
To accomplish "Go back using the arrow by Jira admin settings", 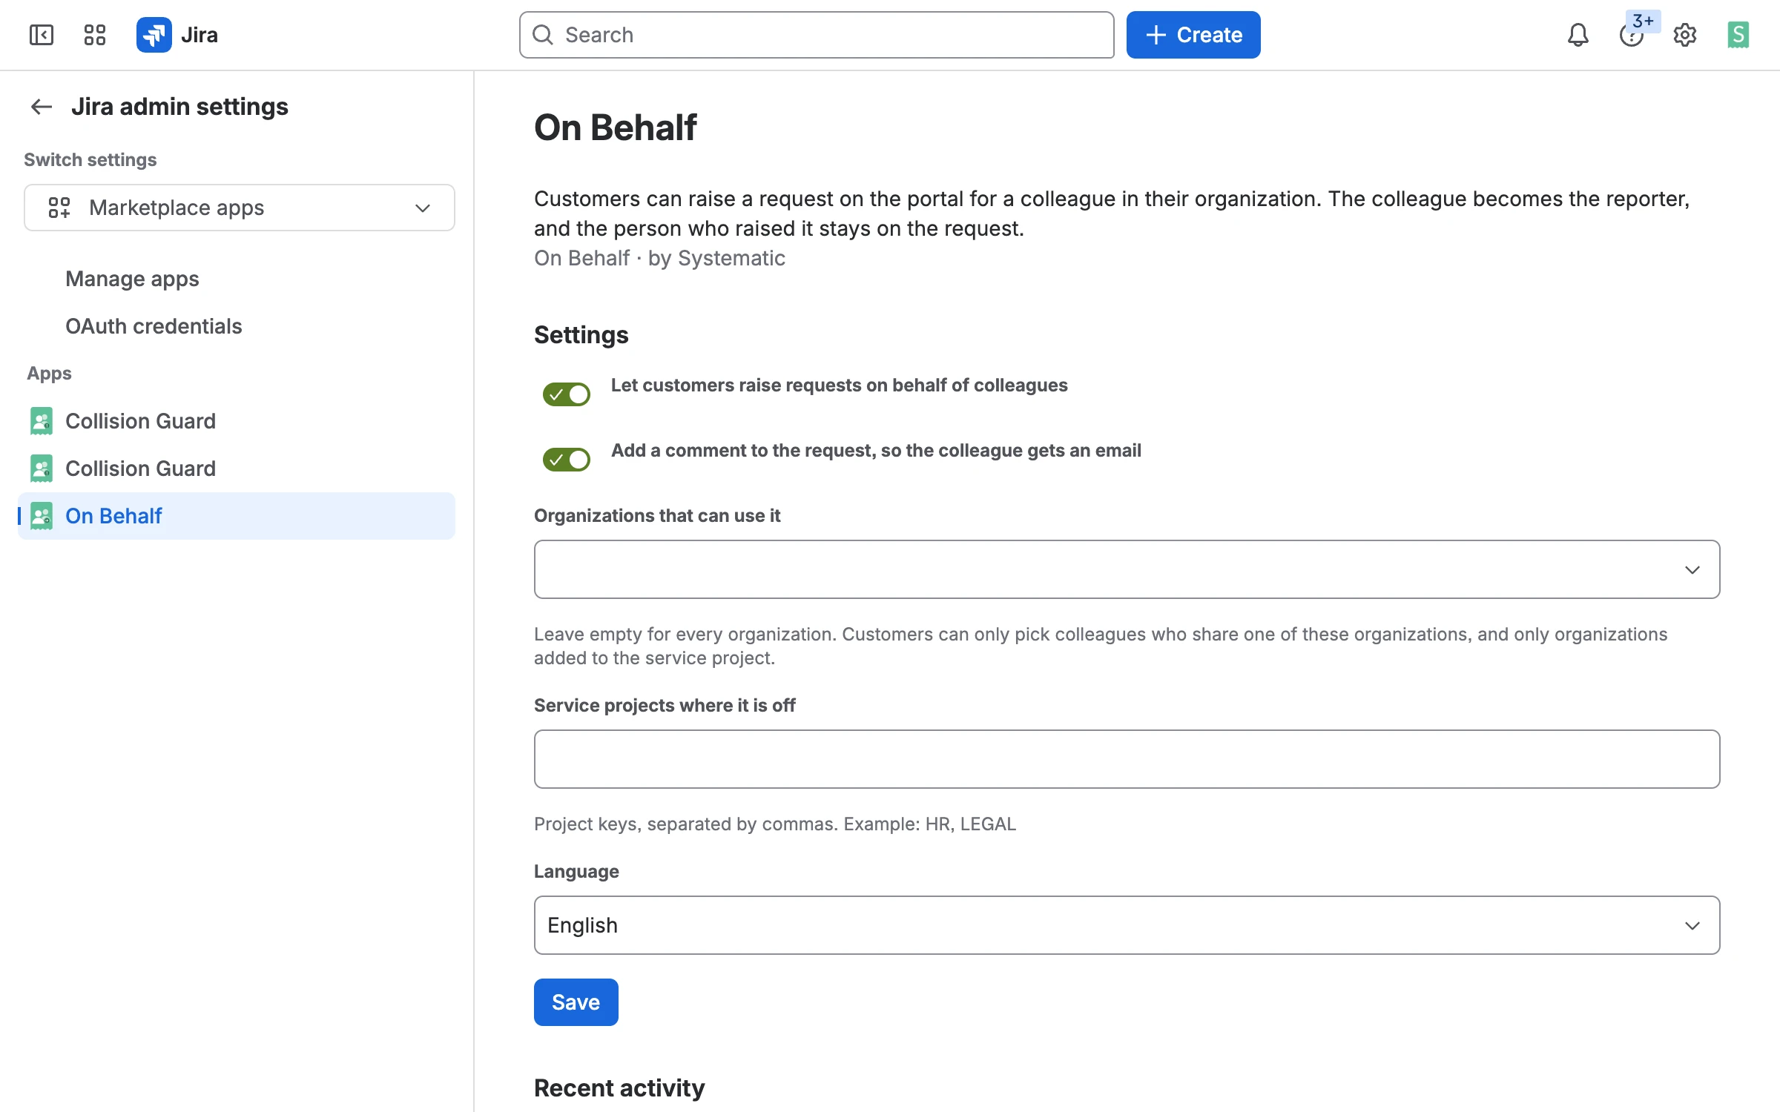I will (x=42, y=107).
